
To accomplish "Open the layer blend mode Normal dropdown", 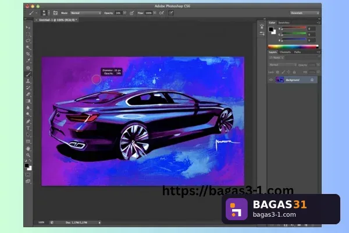I will 283,65.
